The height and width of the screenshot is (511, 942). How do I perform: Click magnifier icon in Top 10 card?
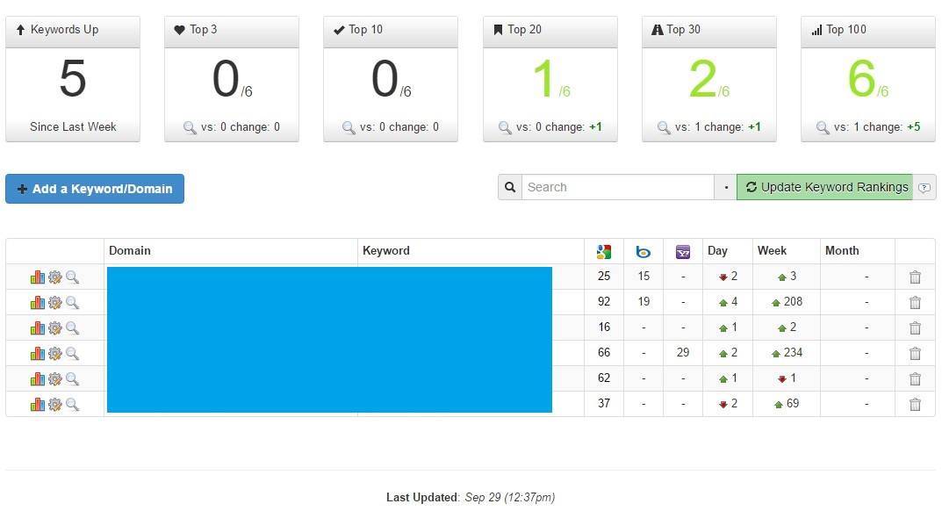pyautogui.click(x=349, y=127)
